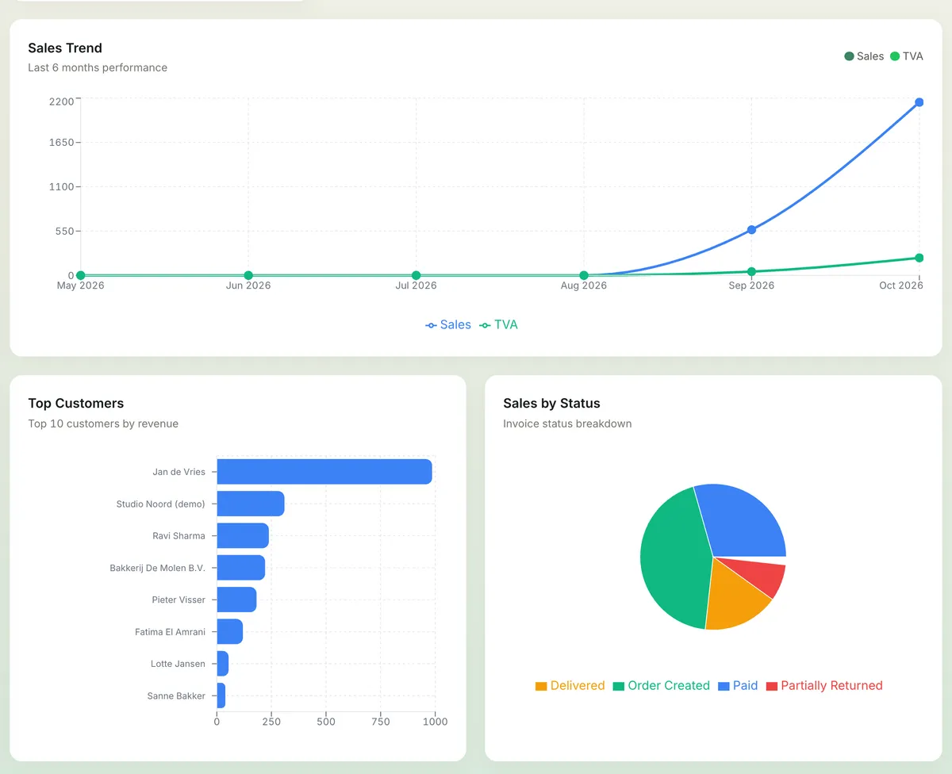Click the Partially Returned legend entry under the pie
Screen dimensions: 952x774
[824, 686]
